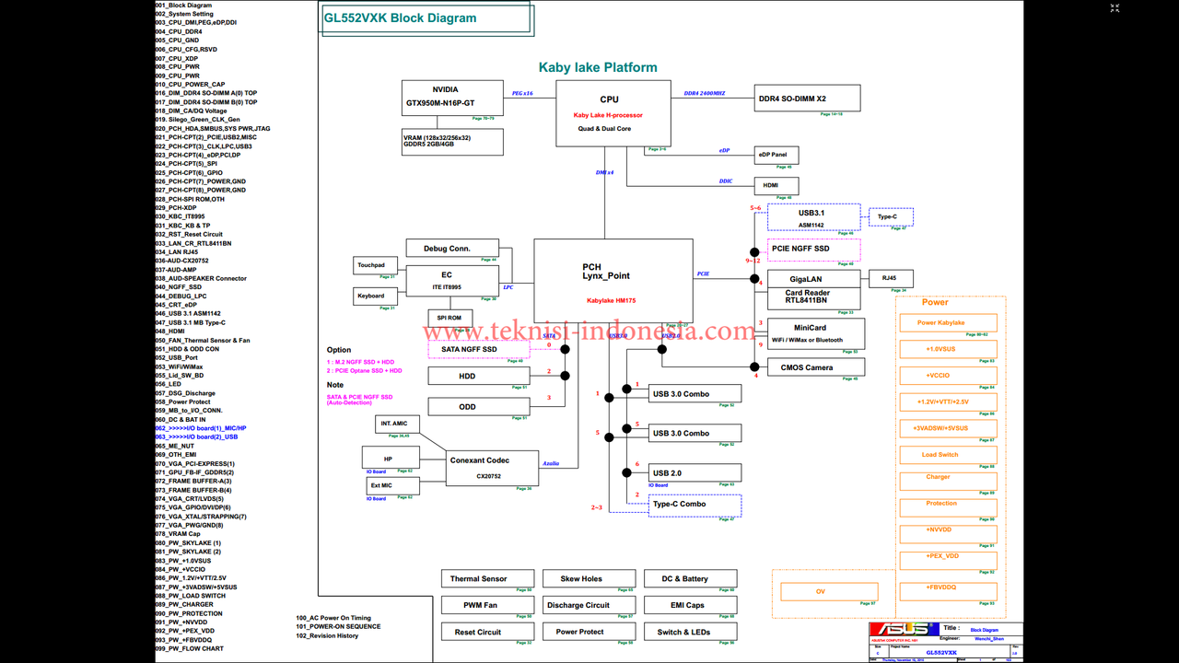The width and height of the screenshot is (1179, 663).
Task: Click '040_NGFF_SSD' index entry
Action: pos(179,287)
